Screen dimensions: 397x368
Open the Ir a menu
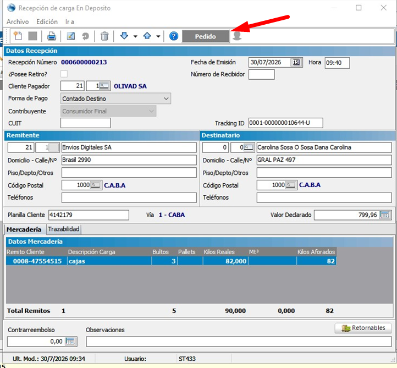tap(70, 22)
